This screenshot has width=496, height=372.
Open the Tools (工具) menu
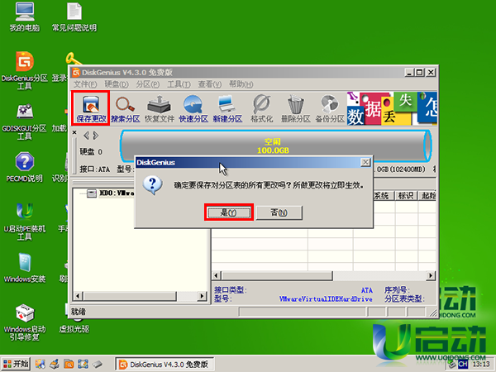pos(179,84)
